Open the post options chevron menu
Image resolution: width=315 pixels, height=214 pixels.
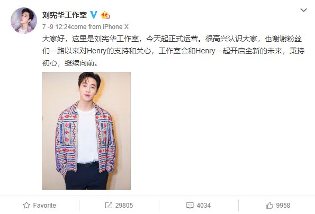[303, 10]
